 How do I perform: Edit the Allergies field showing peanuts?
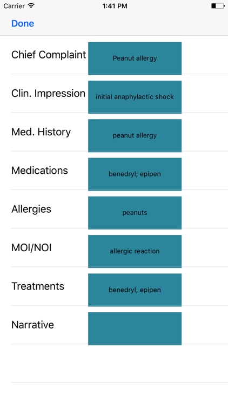135,213
